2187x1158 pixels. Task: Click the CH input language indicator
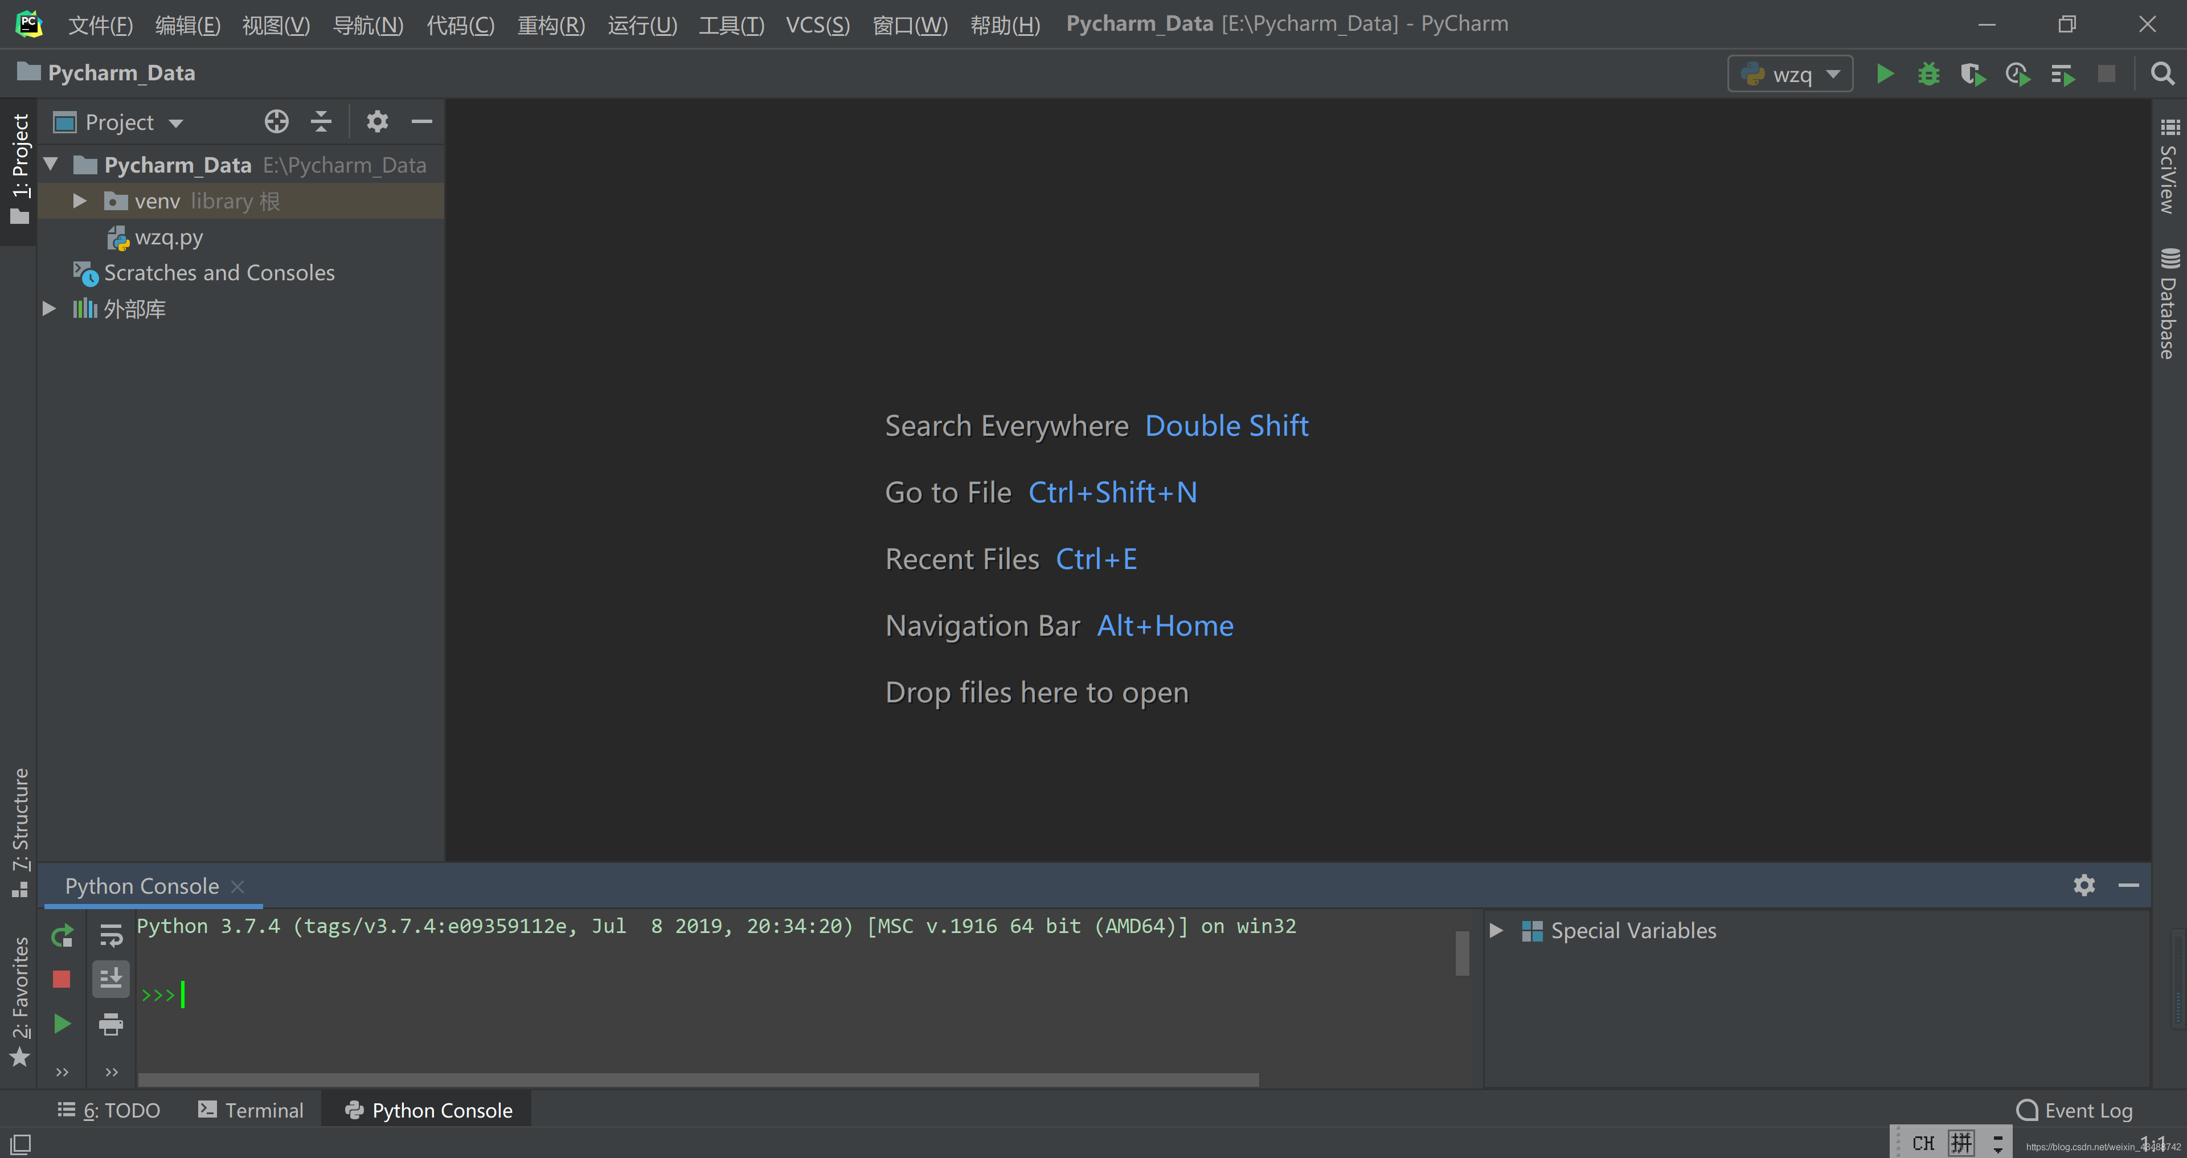pyautogui.click(x=1923, y=1144)
